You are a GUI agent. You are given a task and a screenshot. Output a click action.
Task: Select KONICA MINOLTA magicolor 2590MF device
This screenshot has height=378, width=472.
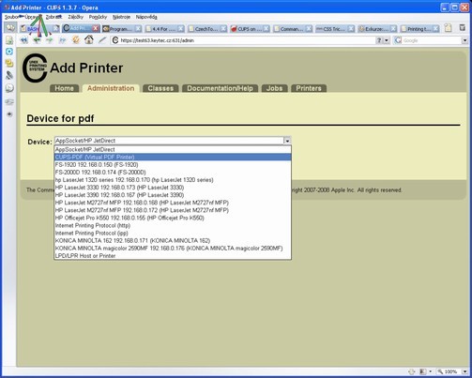coord(173,249)
